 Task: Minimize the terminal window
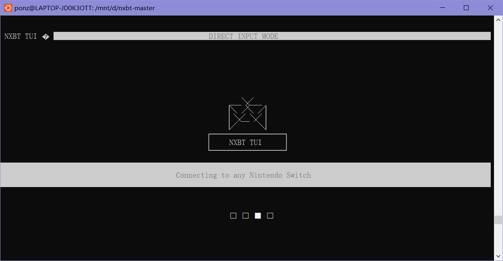(442, 8)
